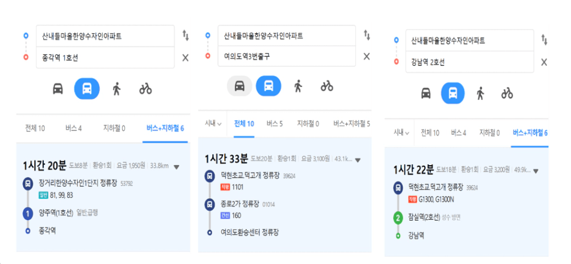Swap start and destination for 종각역 route
This screenshot has width=571, height=264.
(186, 36)
